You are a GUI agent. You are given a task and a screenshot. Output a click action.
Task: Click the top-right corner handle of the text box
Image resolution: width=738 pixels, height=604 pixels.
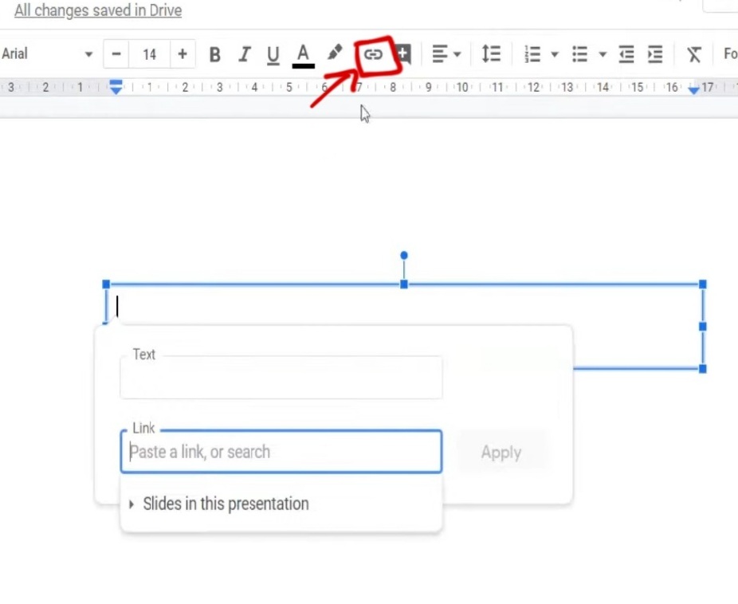click(x=703, y=284)
